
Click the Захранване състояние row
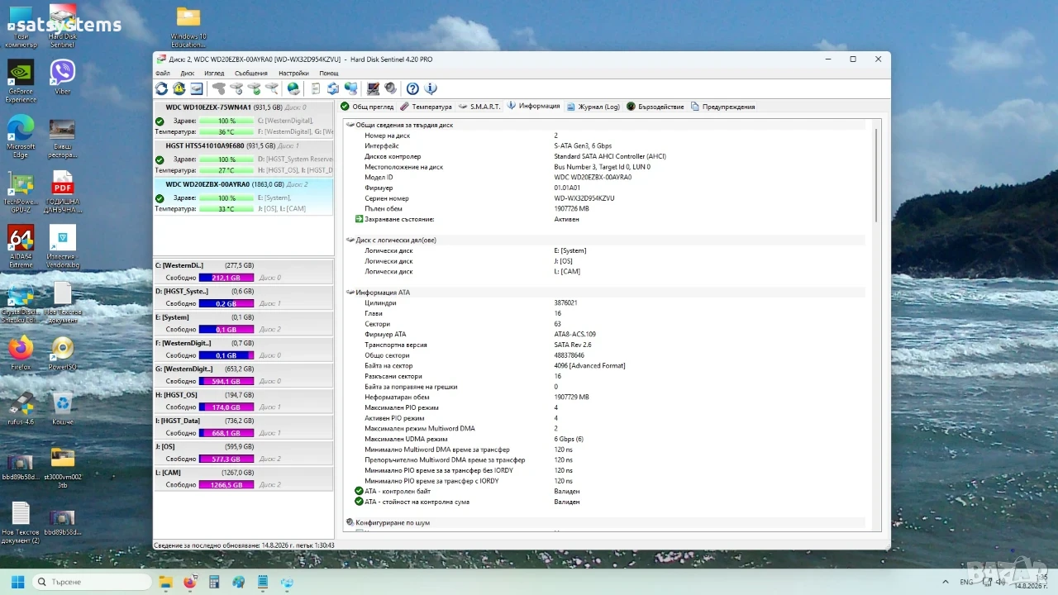click(x=611, y=219)
